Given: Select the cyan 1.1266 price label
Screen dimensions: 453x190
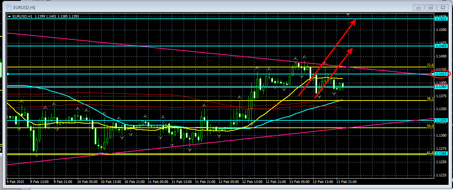Looking at the screenshot, I should click(440, 153).
